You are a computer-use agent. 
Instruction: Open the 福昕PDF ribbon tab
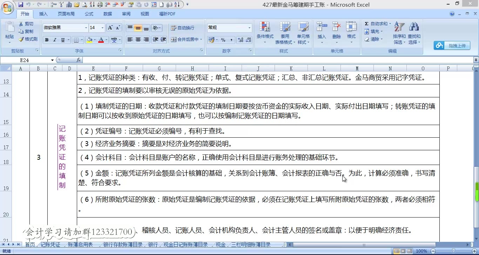tap(167, 14)
